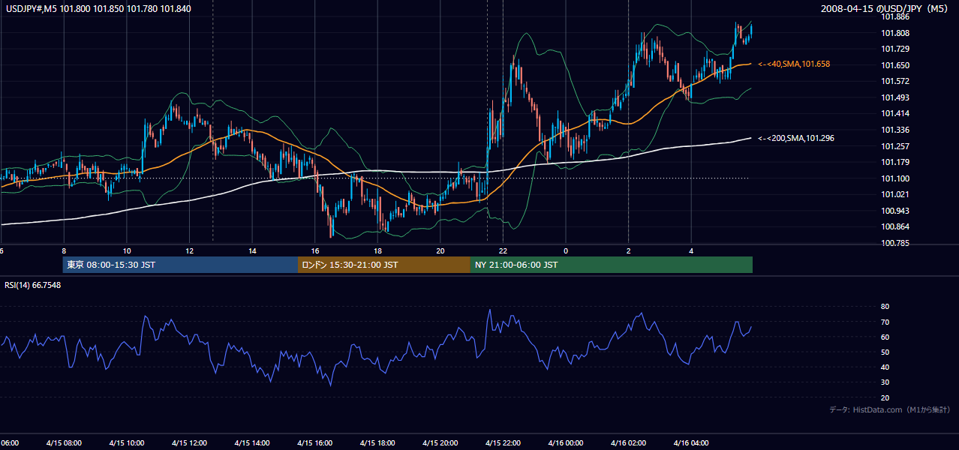The height and width of the screenshot is (450, 959).
Task: Click hour tick 14 on the chart axis
Action: (252, 250)
